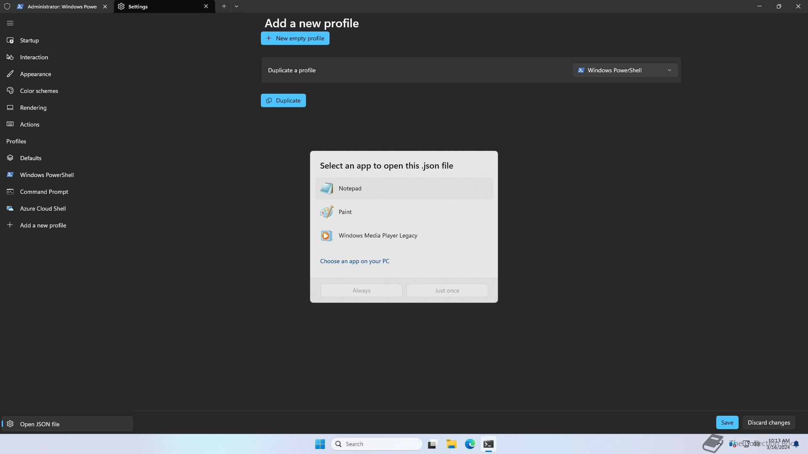Click the Paint app icon in dialog

pyautogui.click(x=327, y=212)
